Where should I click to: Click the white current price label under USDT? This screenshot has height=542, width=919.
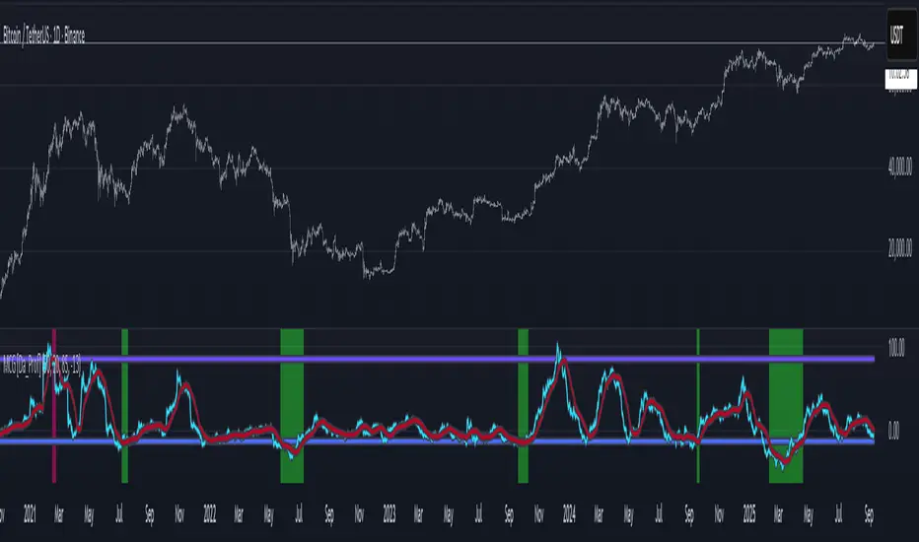901,79
